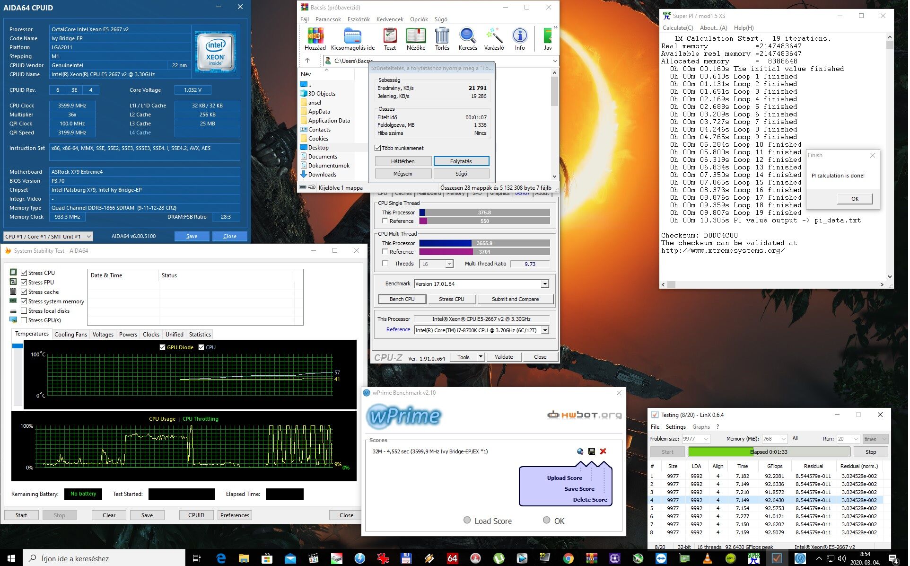This screenshot has width=910, height=566.
Task: Expand the Reference processor dropdown in CPU-Z
Action: coord(545,330)
